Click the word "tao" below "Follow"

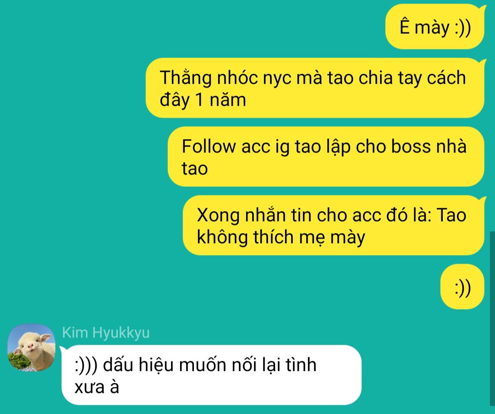click(194, 169)
